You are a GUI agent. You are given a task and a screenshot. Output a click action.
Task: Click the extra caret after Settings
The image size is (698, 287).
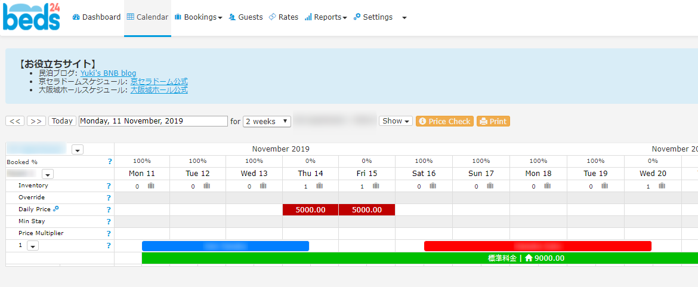(x=404, y=18)
